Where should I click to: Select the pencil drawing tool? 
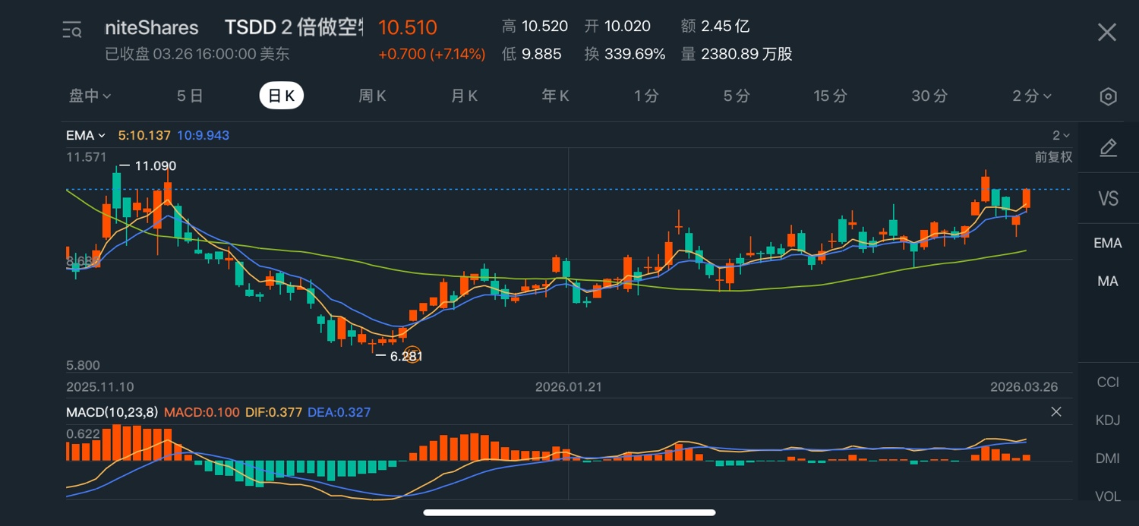(1108, 148)
